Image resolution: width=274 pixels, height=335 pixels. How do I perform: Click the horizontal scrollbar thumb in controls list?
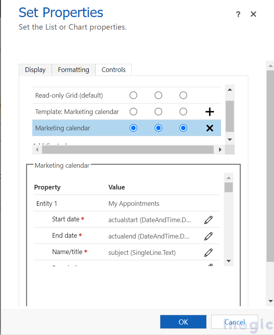128,149
